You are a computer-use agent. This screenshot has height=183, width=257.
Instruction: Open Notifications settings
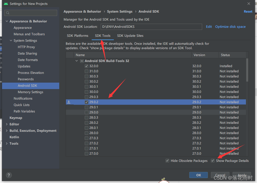[23, 99]
